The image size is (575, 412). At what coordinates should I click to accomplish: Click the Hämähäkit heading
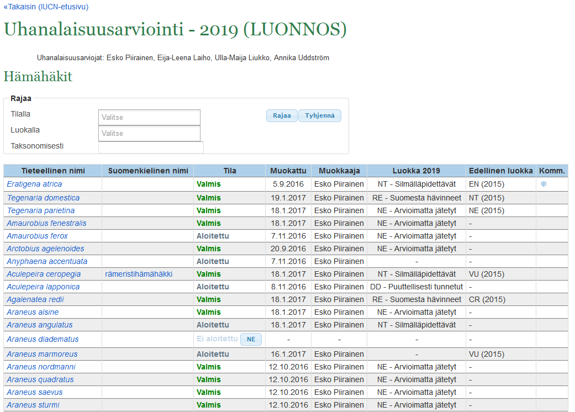(x=38, y=77)
